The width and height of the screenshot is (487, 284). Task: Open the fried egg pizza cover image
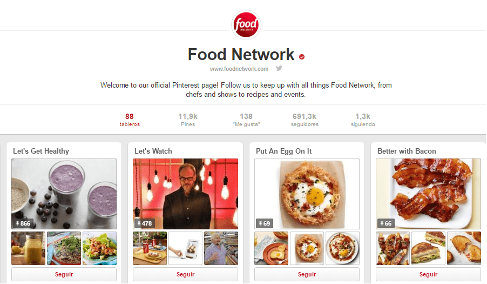click(x=307, y=194)
